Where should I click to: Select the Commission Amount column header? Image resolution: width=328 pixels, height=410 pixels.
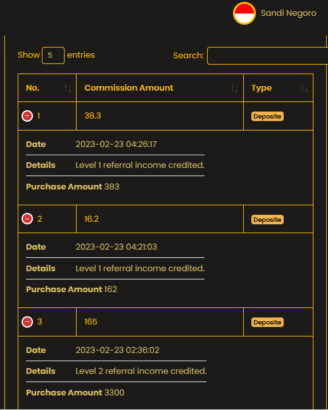pyautogui.click(x=160, y=88)
